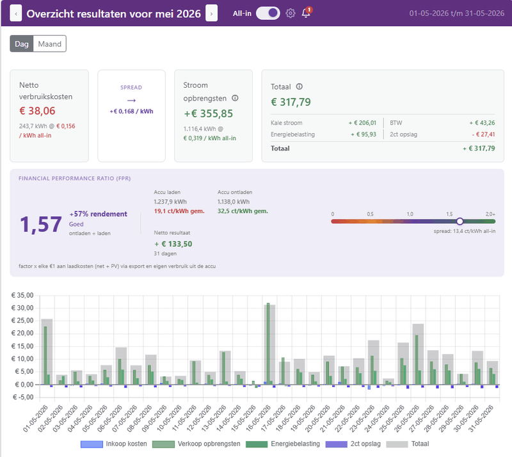The image size is (512, 457).
Task: Click the FPR gauge slider marker
Action: click(460, 221)
